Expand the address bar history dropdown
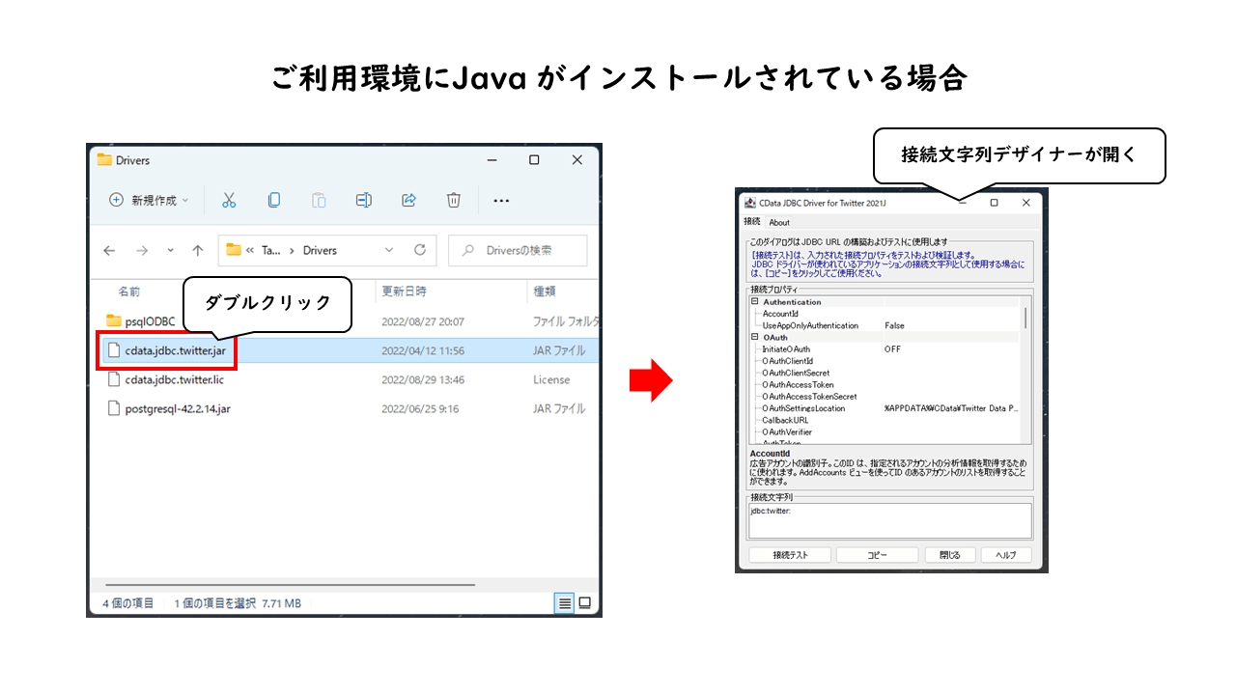The height and width of the screenshot is (695, 1236). (389, 250)
